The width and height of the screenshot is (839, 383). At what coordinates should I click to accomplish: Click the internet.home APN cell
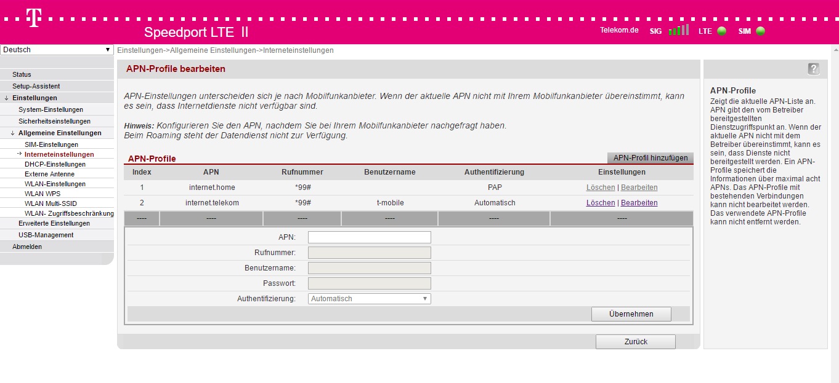pos(212,188)
